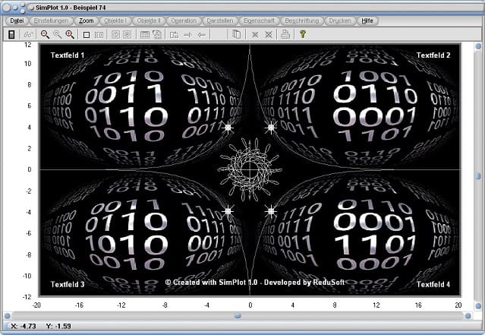Click the Textfeld 1 label
The width and height of the screenshot is (485, 335).
[x=68, y=55]
